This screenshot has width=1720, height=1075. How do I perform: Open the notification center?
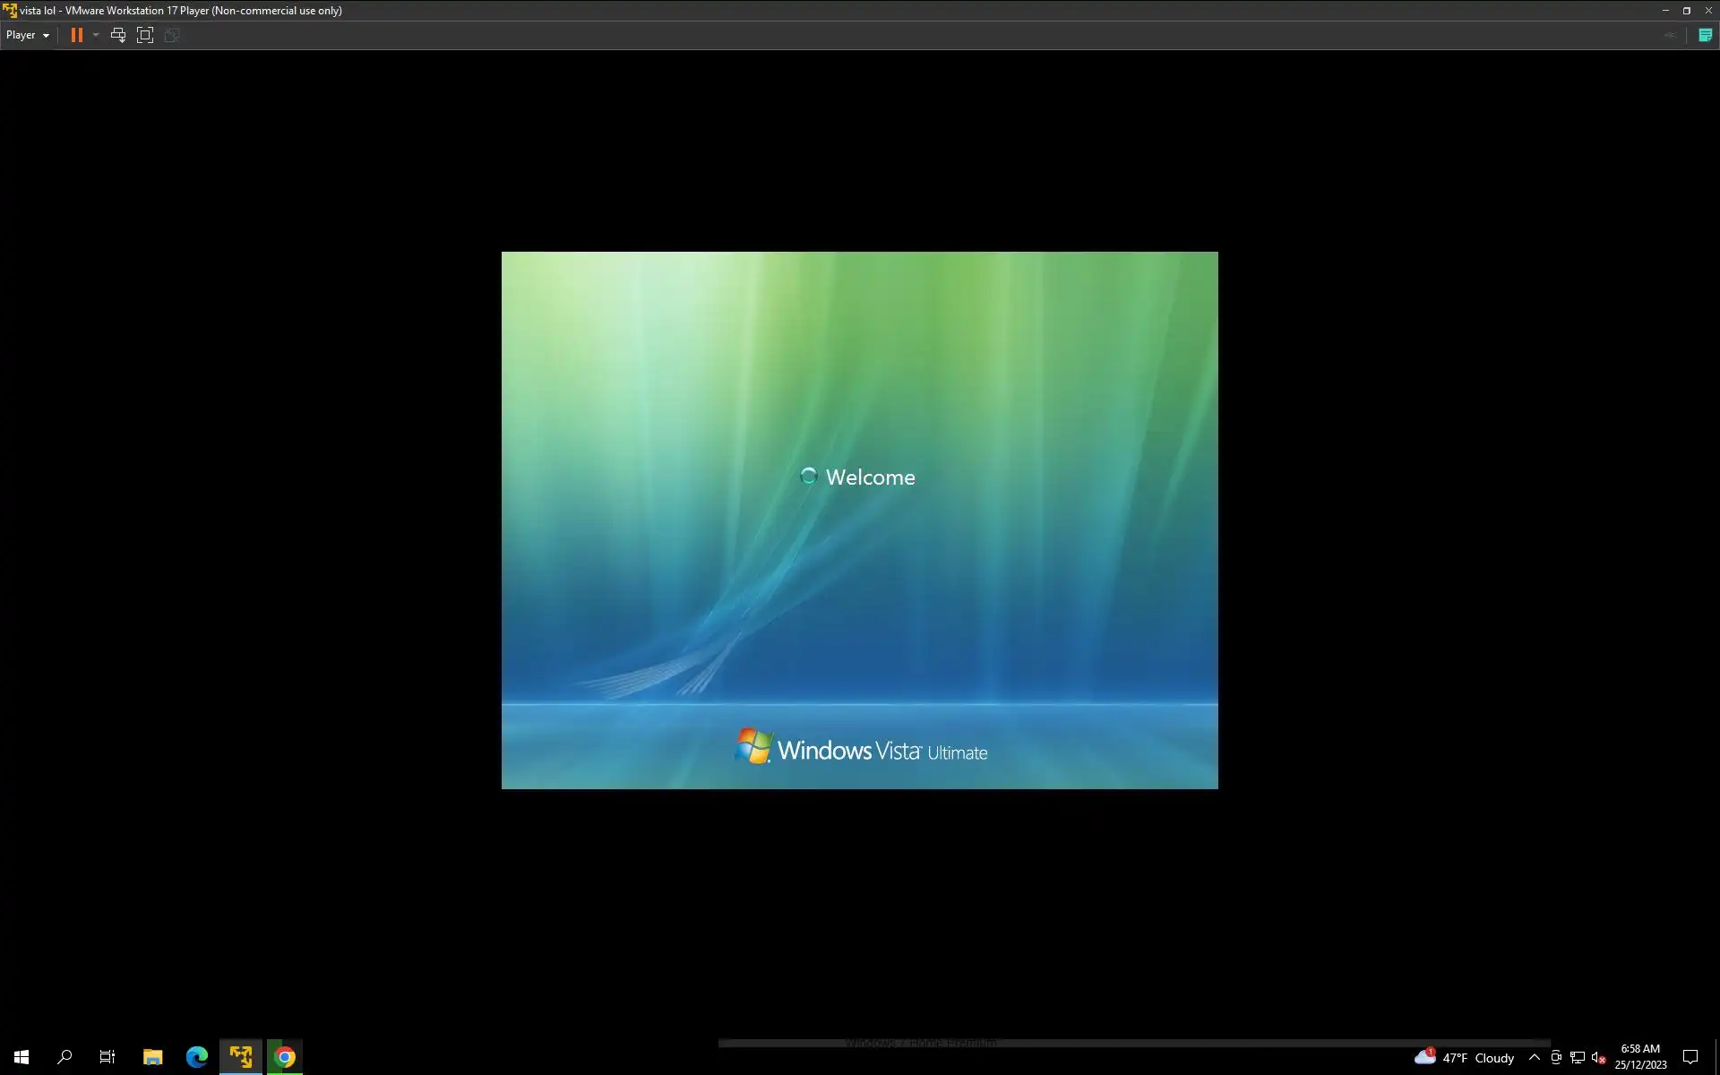1690,1057
